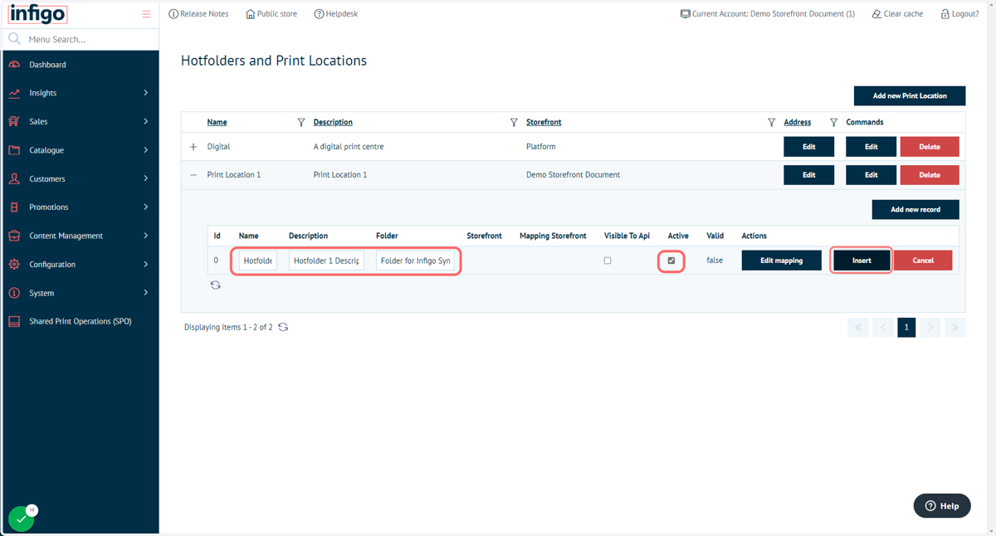
Task: Click the Insights chart icon
Action: coord(14,93)
